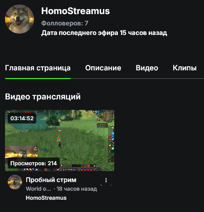Select the Клипы tab
The width and height of the screenshot is (204, 212).
click(185, 68)
